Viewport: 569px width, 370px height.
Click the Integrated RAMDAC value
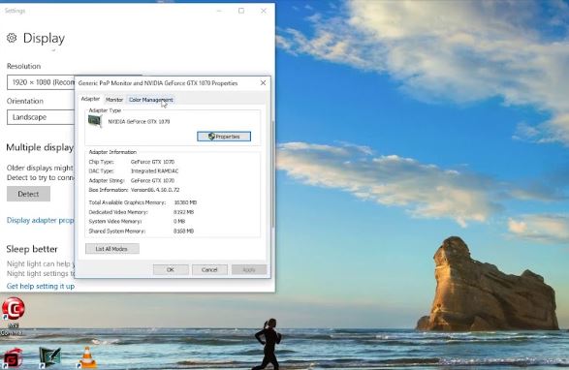(154, 170)
